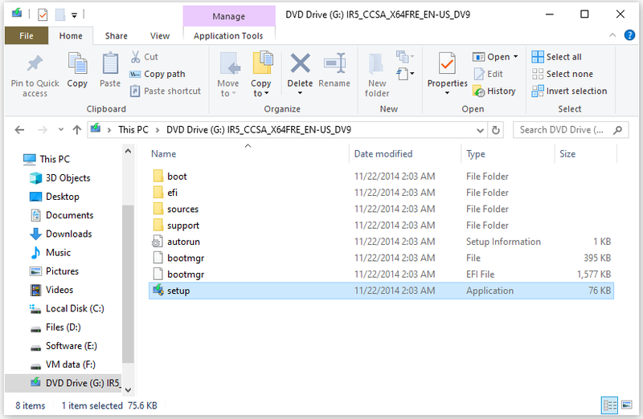Open file History

494,91
